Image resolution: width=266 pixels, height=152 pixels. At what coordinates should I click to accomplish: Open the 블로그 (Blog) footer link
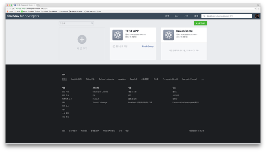175,92
